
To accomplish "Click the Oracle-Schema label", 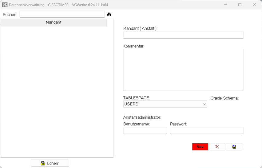I will [x=224, y=98].
